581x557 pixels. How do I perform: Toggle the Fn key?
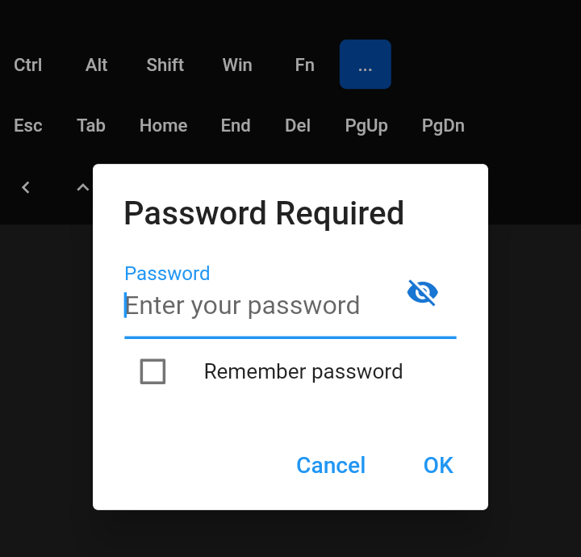[x=304, y=65]
